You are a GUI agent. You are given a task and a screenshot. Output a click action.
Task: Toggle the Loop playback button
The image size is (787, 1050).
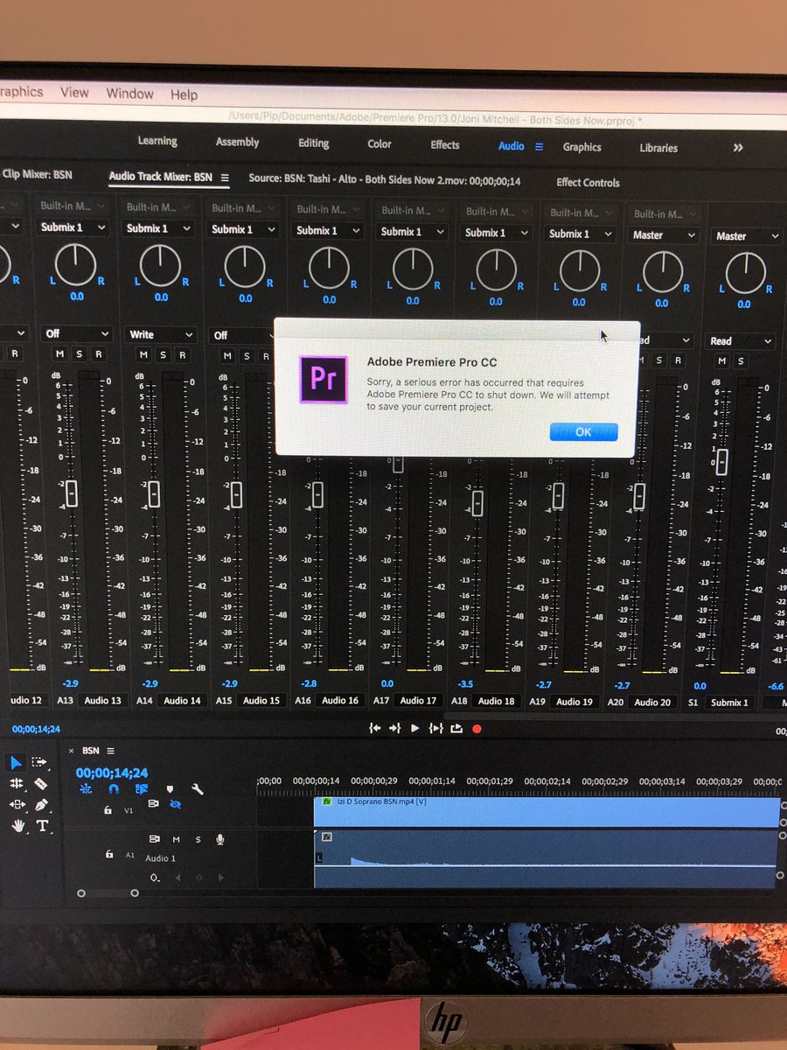pos(456,728)
